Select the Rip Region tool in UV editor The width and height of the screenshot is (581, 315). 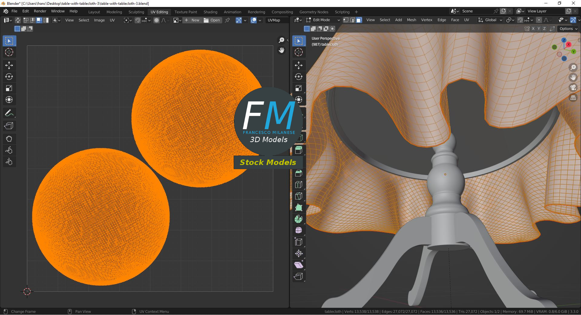(9, 126)
